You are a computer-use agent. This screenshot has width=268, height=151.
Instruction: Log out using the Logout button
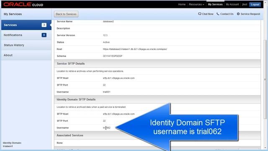pos(255,5)
